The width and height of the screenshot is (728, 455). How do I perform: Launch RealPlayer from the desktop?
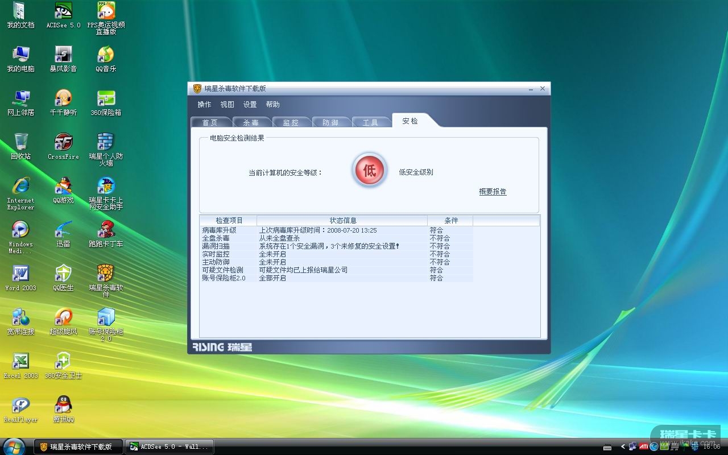pos(20,409)
